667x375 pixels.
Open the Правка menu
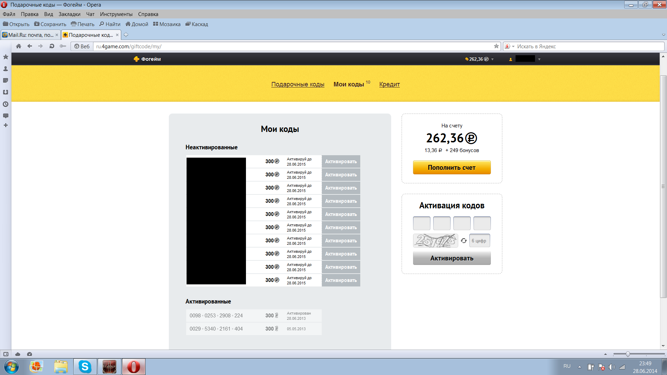coord(30,14)
